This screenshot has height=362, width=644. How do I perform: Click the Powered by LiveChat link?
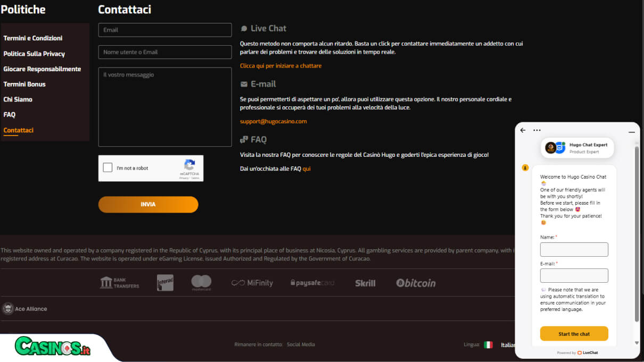(577, 353)
